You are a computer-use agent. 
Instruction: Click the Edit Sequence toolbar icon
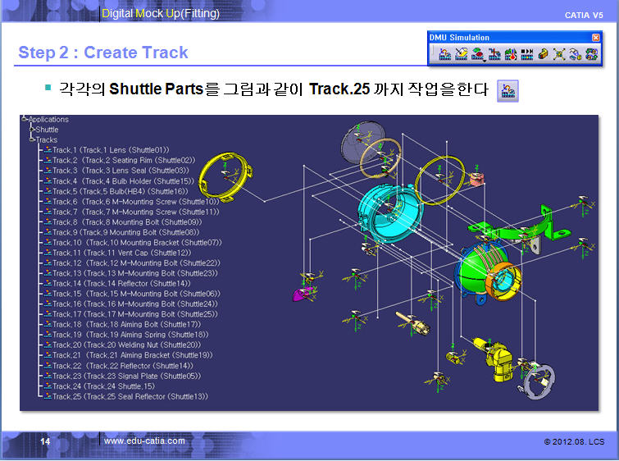(x=494, y=54)
